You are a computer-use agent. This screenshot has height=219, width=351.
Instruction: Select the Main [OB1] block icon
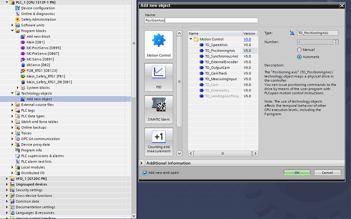click(23, 42)
